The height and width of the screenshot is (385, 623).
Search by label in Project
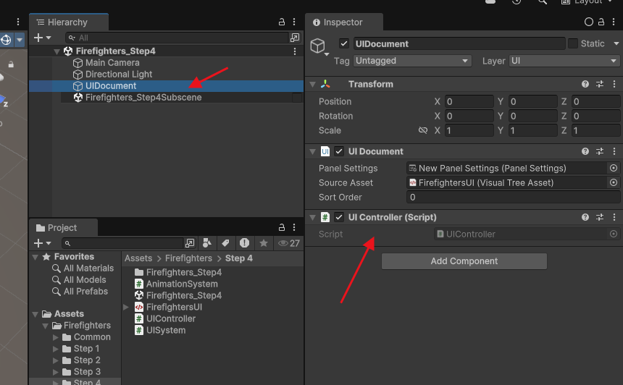click(225, 243)
